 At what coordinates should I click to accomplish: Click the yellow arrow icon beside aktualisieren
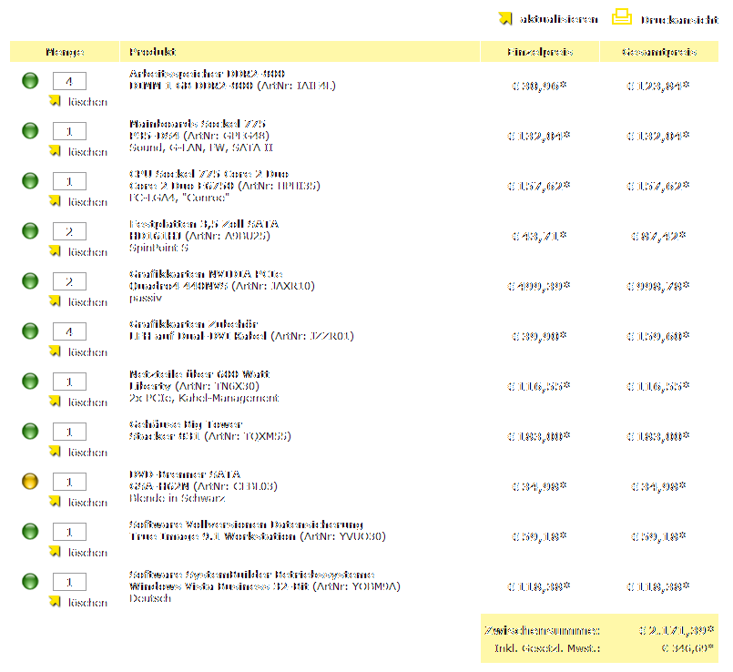tap(506, 18)
